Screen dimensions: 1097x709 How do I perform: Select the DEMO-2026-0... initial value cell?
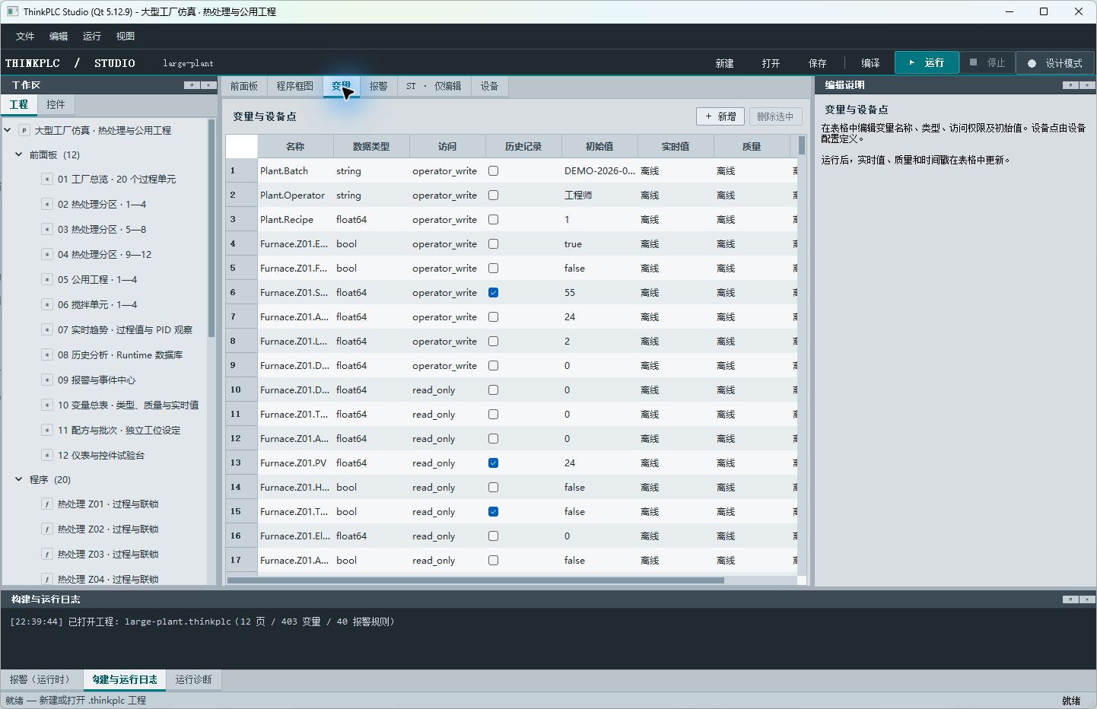pyautogui.click(x=599, y=171)
